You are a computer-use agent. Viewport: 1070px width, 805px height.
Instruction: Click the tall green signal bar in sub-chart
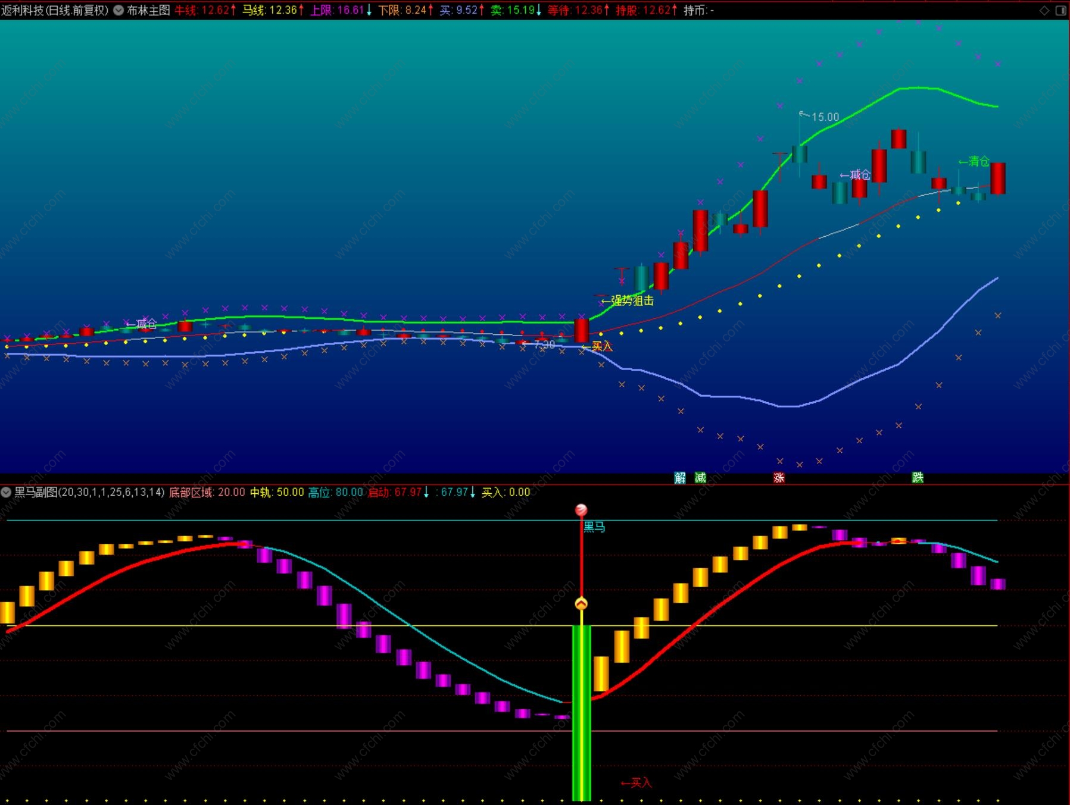[581, 713]
